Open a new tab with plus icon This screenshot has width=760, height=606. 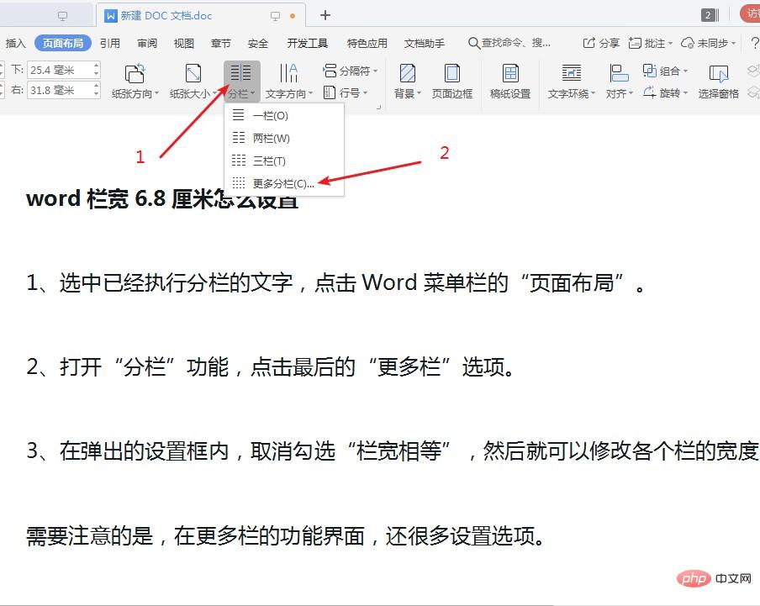(325, 15)
